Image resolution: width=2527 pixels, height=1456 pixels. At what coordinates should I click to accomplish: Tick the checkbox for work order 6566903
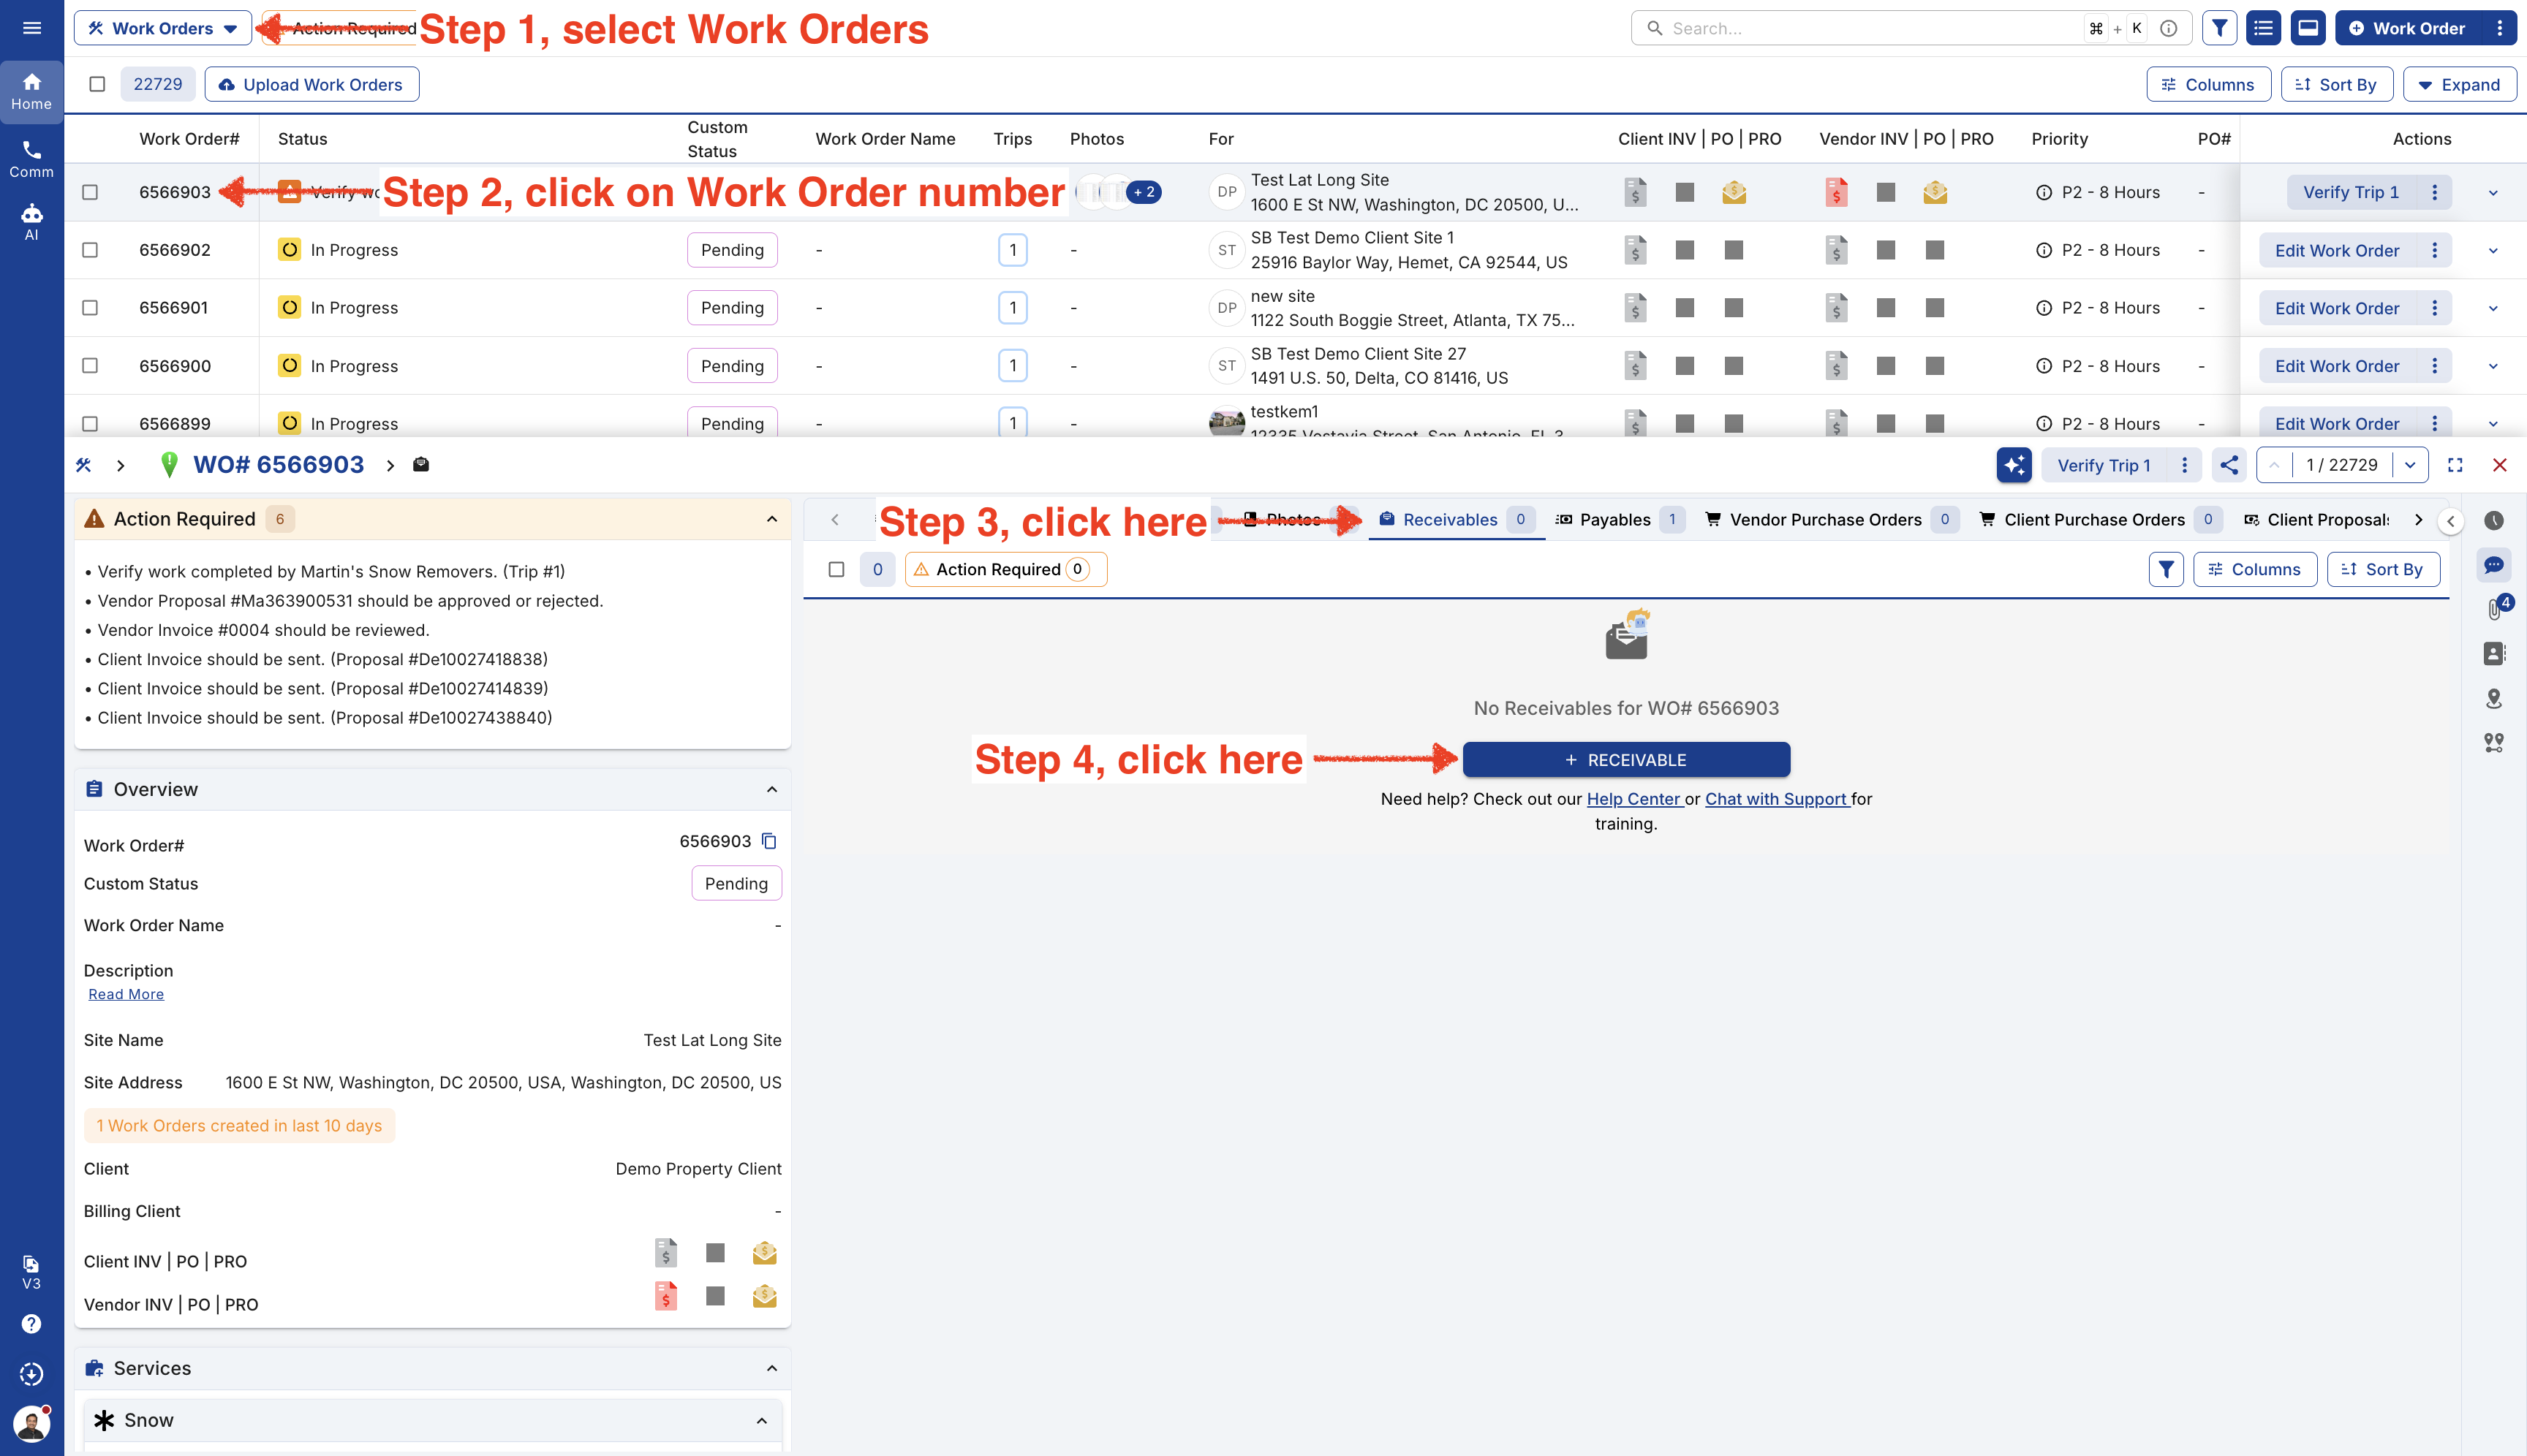(x=90, y=192)
